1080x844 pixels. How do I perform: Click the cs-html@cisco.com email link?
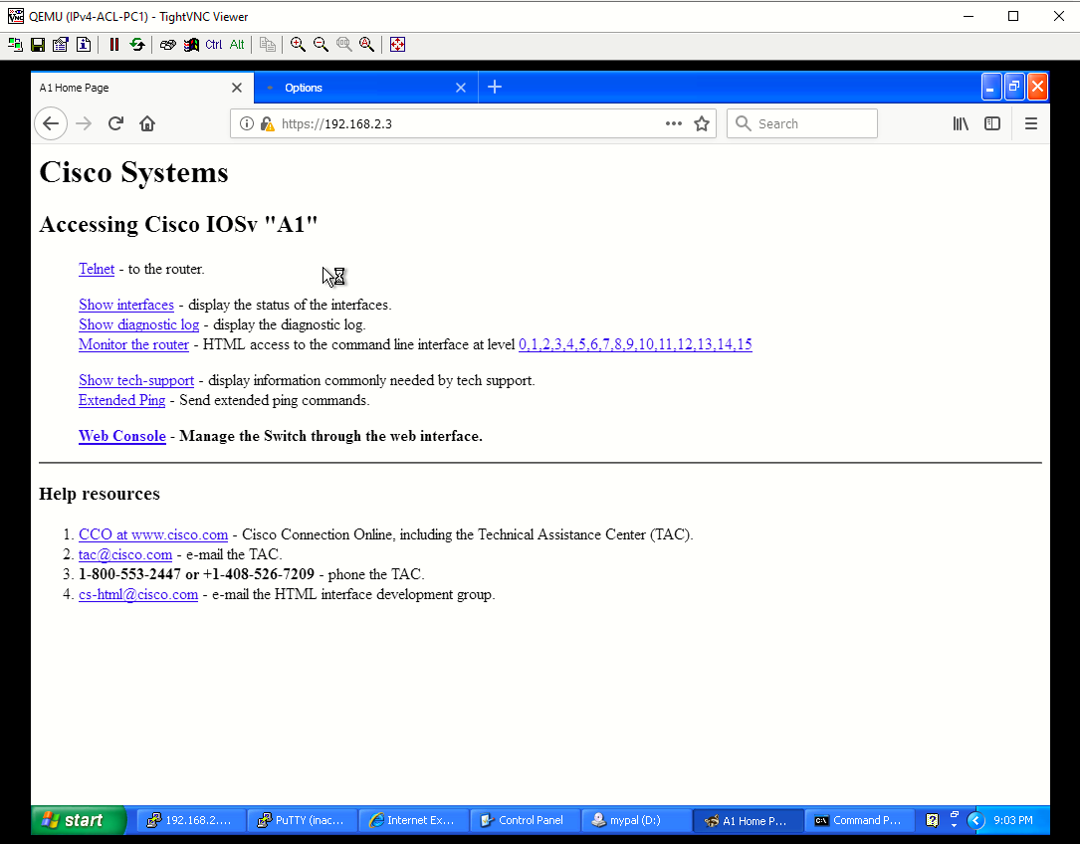138,594
